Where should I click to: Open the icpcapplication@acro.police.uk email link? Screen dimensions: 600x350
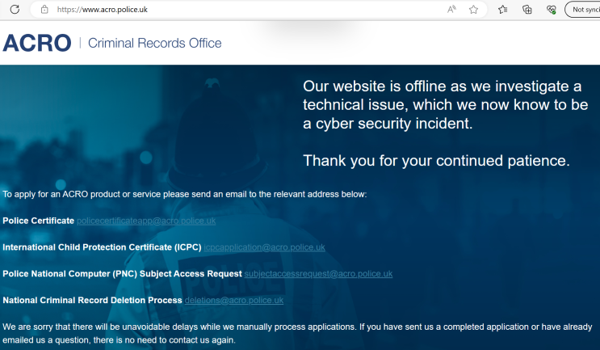click(264, 247)
